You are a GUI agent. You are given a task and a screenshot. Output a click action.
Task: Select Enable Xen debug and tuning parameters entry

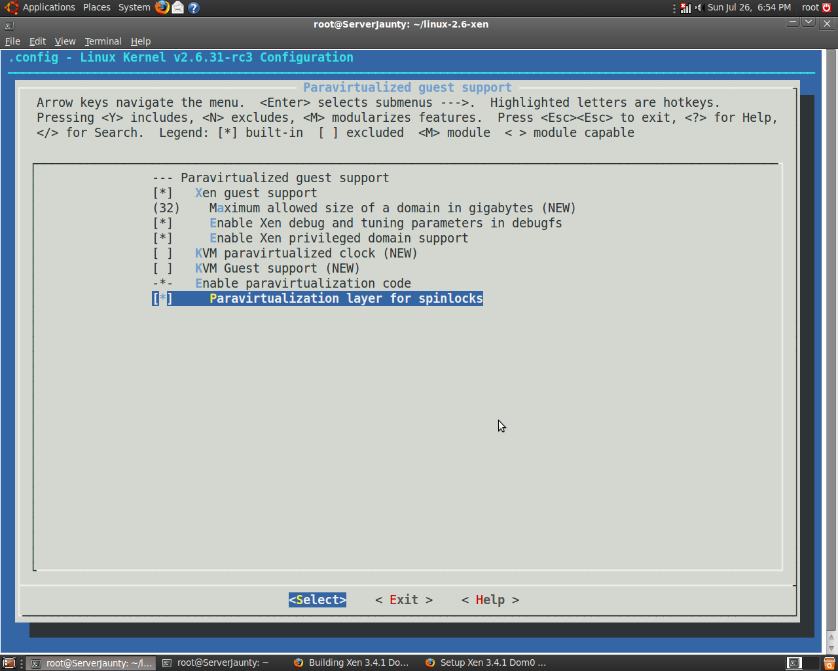[x=386, y=223]
